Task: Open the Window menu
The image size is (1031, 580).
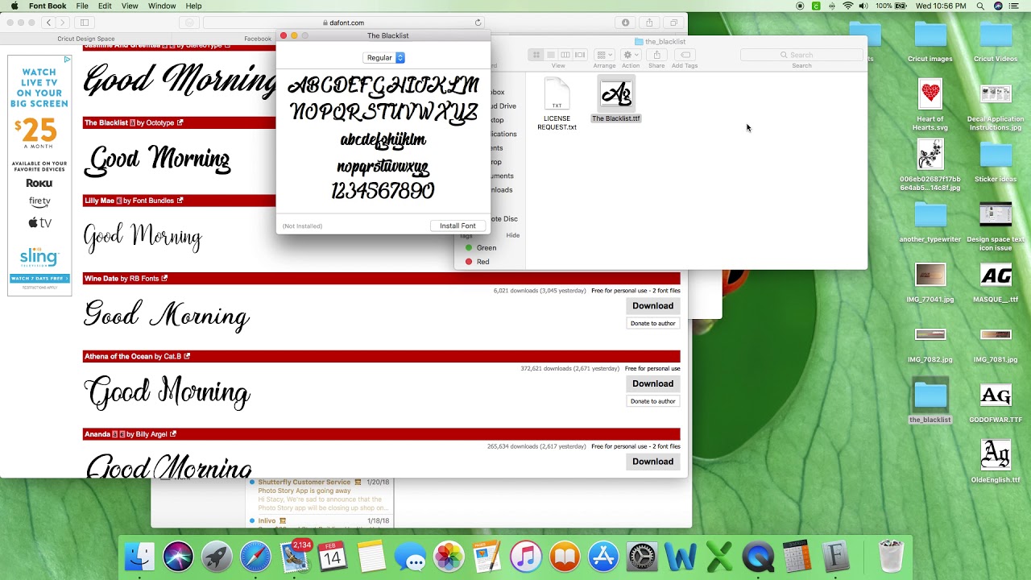Action: pos(162,6)
